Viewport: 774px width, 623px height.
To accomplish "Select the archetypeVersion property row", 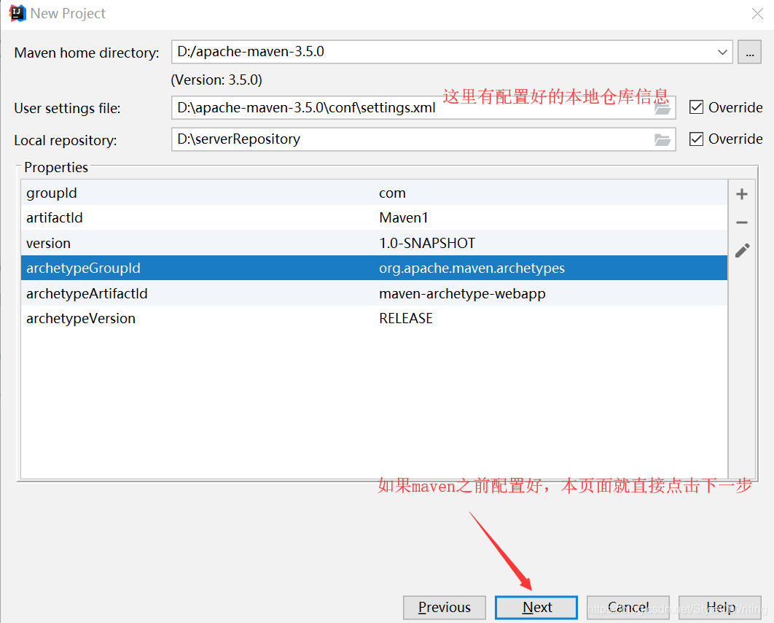I will pyautogui.click(x=374, y=318).
